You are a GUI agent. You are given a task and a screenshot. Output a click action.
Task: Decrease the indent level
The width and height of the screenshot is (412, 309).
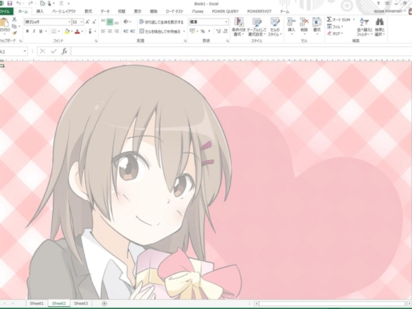click(x=126, y=32)
